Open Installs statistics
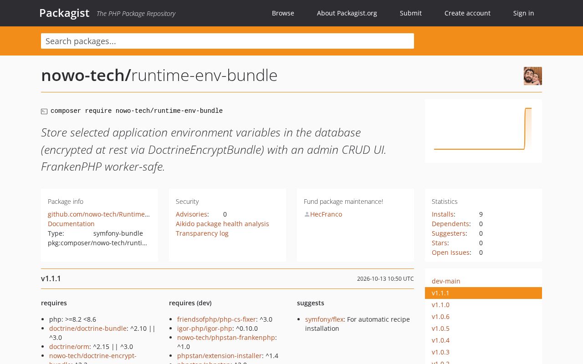Screen dimensions: 583x364 [443, 214]
